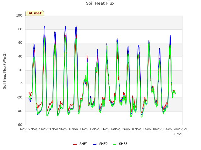Click the 0 y-axis tick label
The width and height of the screenshot is (201, 150).
[x=21, y=84]
